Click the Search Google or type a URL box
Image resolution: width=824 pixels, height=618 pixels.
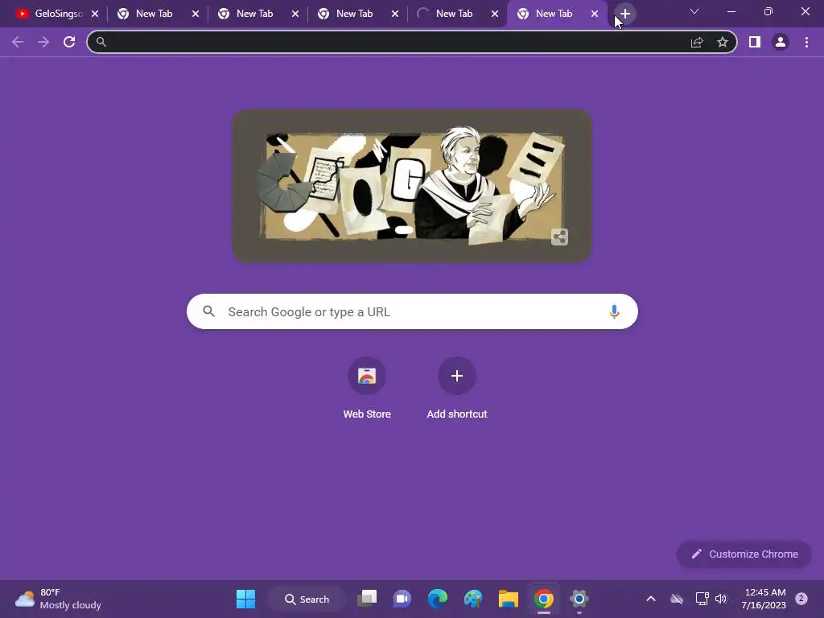(x=412, y=311)
